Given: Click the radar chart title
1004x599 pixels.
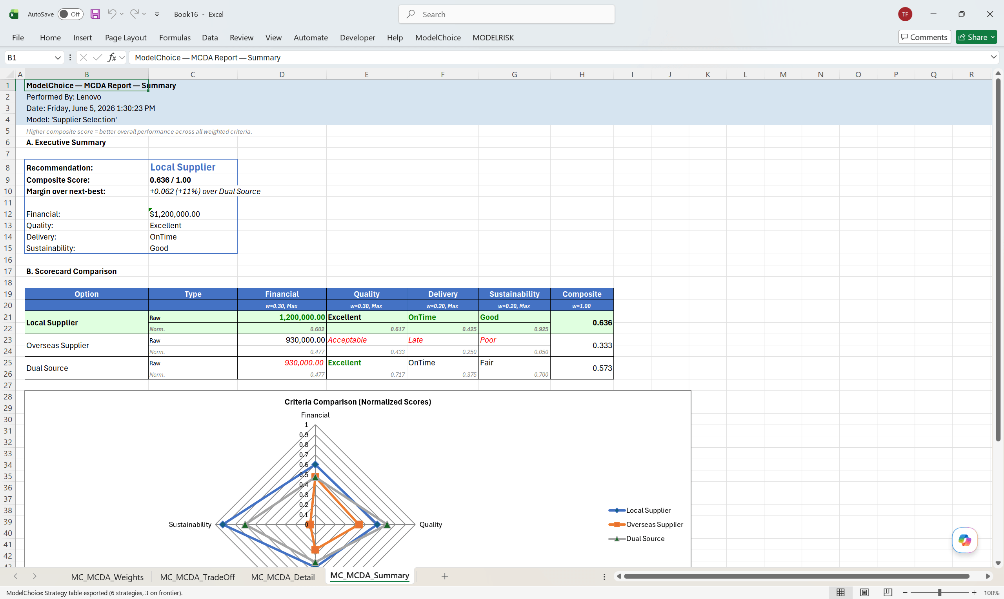Looking at the screenshot, I should [x=358, y=402].
